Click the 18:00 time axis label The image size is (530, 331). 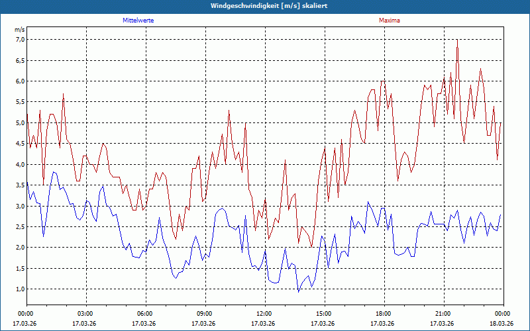pyautogui.click(x=384, y=314)
